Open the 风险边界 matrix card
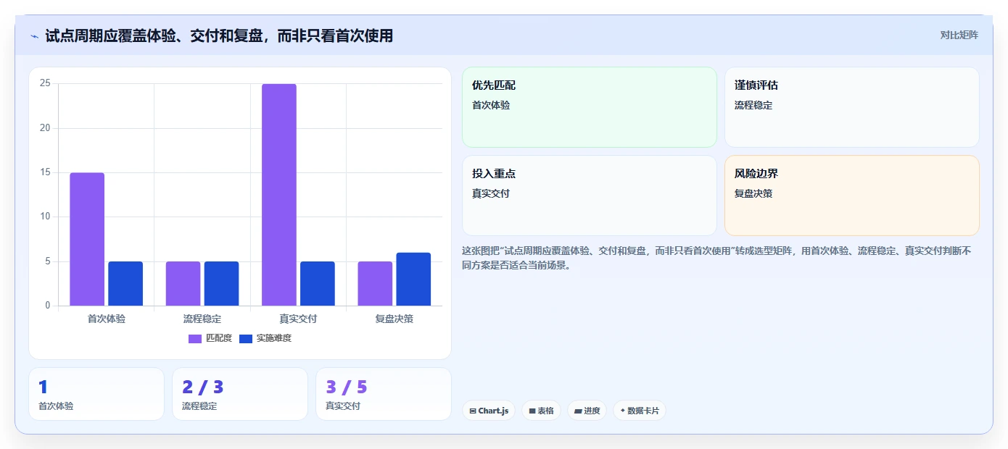Image resolution: width=1008 pixels, height=449 pixels. click(x=852, y=196)
